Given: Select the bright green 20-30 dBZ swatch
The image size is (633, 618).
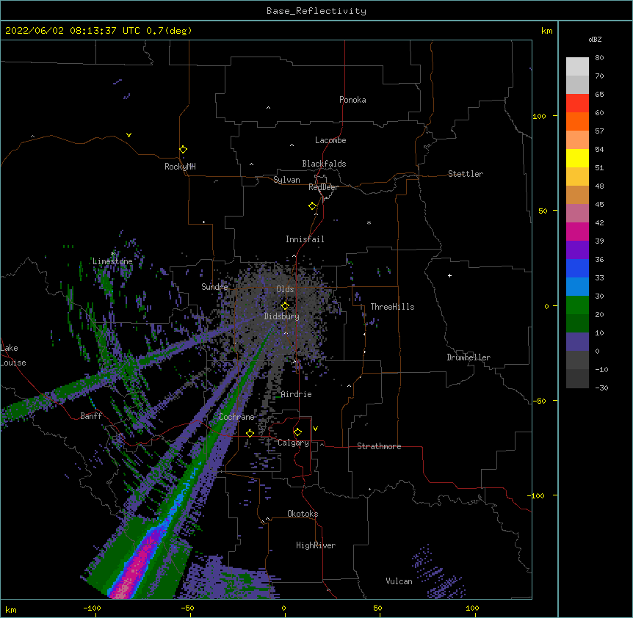Looking at the screenshot, I should [x=577, y=305].
